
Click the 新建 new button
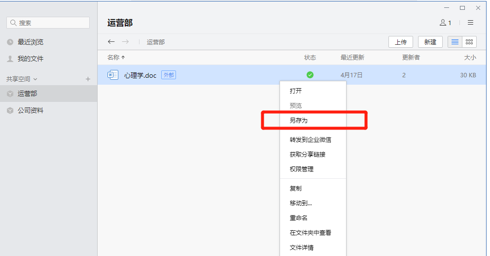pyautogui.click(x=430, y=42)
